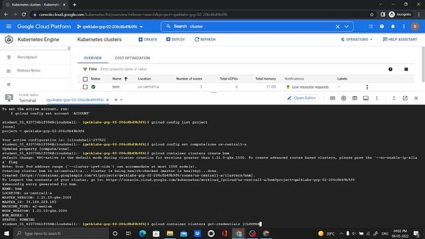Close the Cloud Shell panel
The height and width of the screenshot is (239, 425).
click(416, 98)
